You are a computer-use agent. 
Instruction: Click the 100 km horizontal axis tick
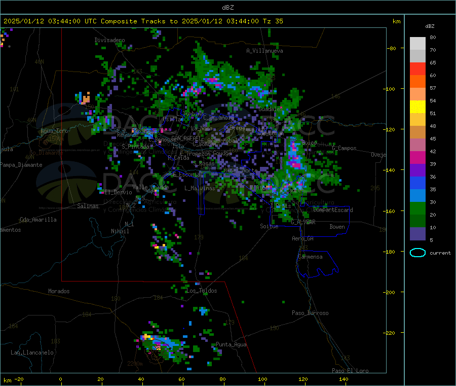click(x=262, y=379)
